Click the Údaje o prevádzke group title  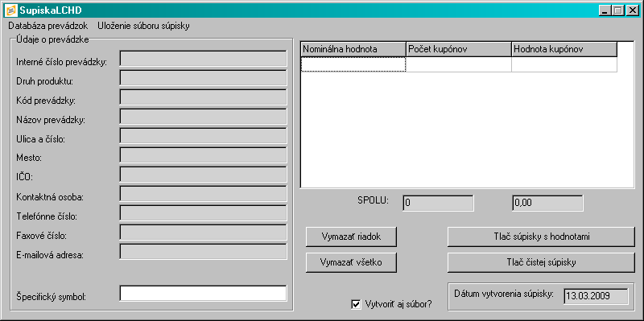click(x=52, y=39)
